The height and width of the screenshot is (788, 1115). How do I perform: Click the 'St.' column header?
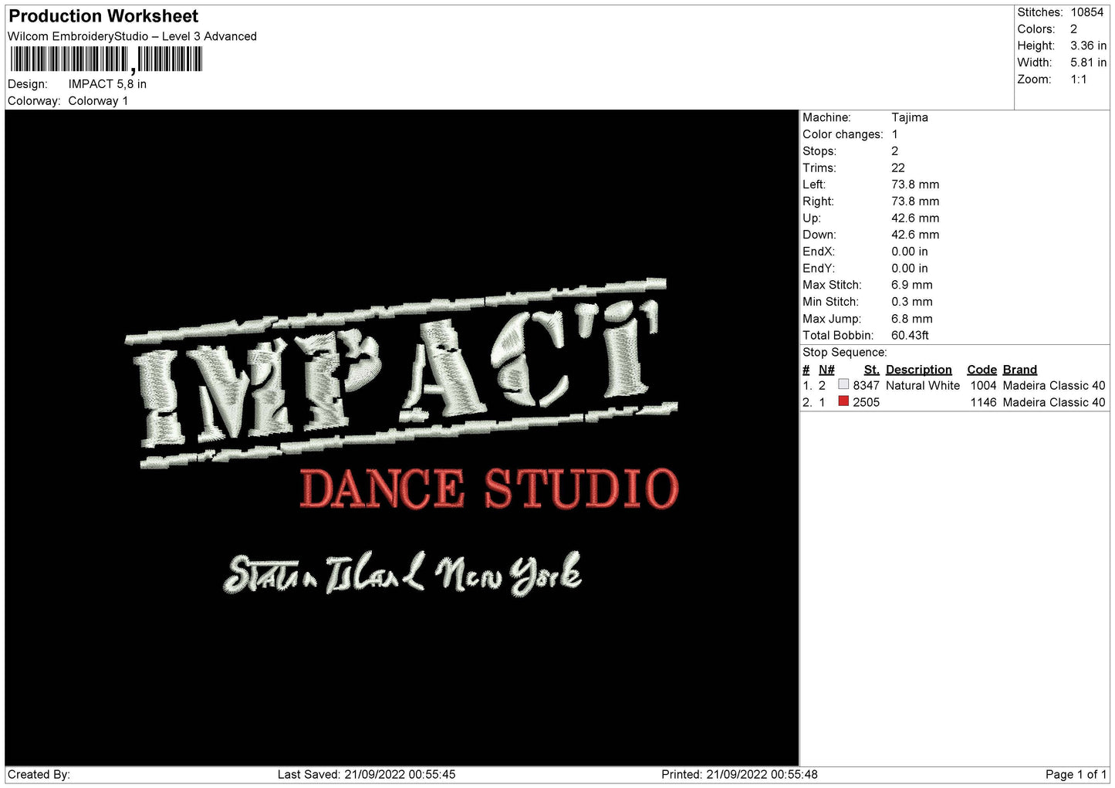pos(872,370)
